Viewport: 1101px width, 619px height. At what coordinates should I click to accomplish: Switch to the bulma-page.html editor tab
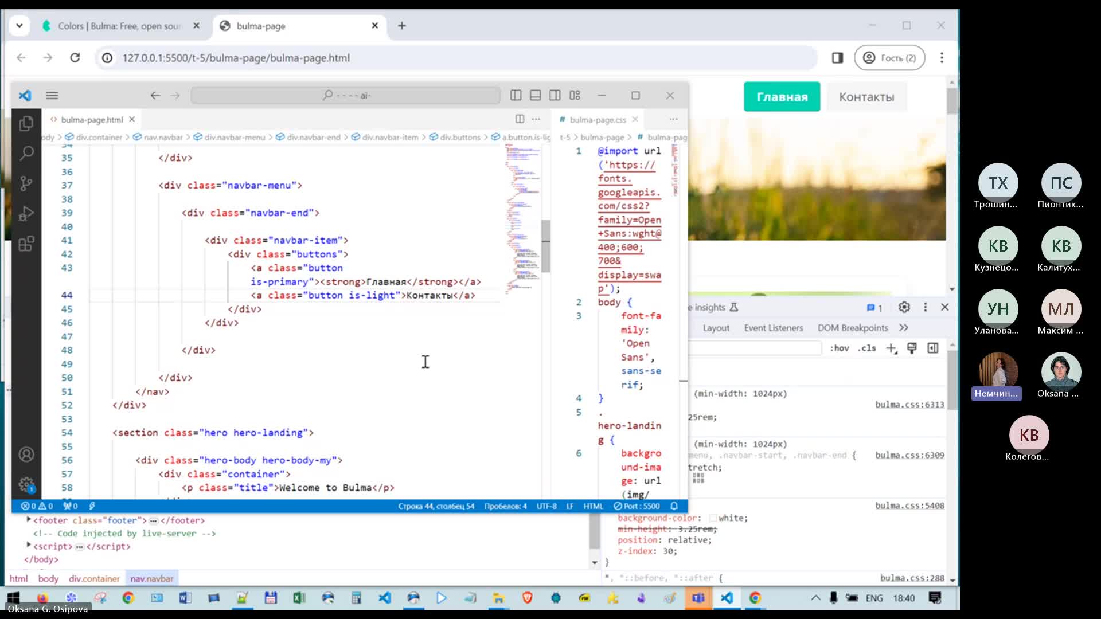pos(92,119)
